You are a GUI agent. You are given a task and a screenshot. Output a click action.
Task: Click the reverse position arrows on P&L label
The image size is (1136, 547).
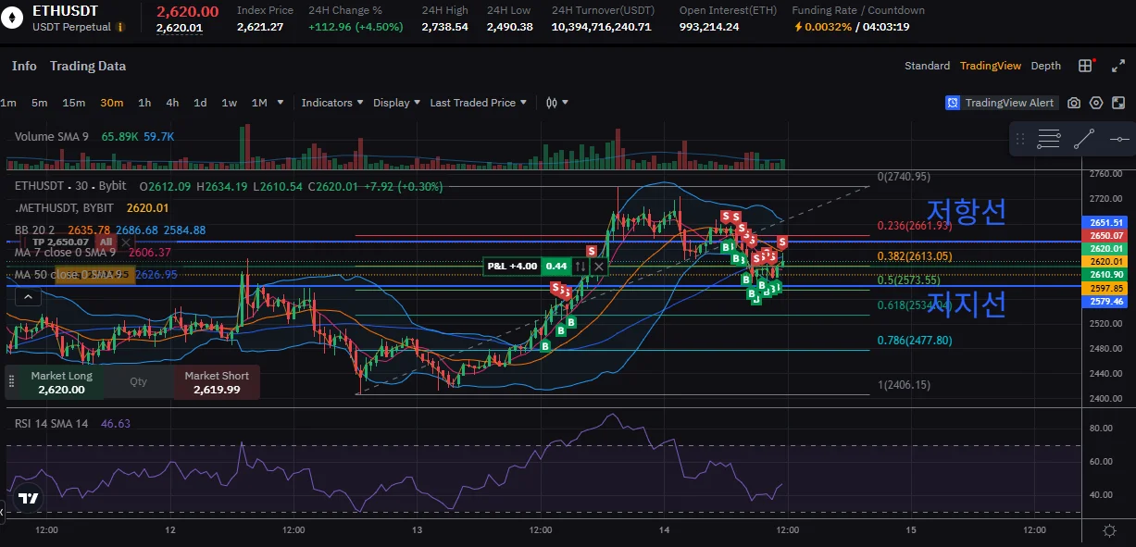tap(580, 267)
